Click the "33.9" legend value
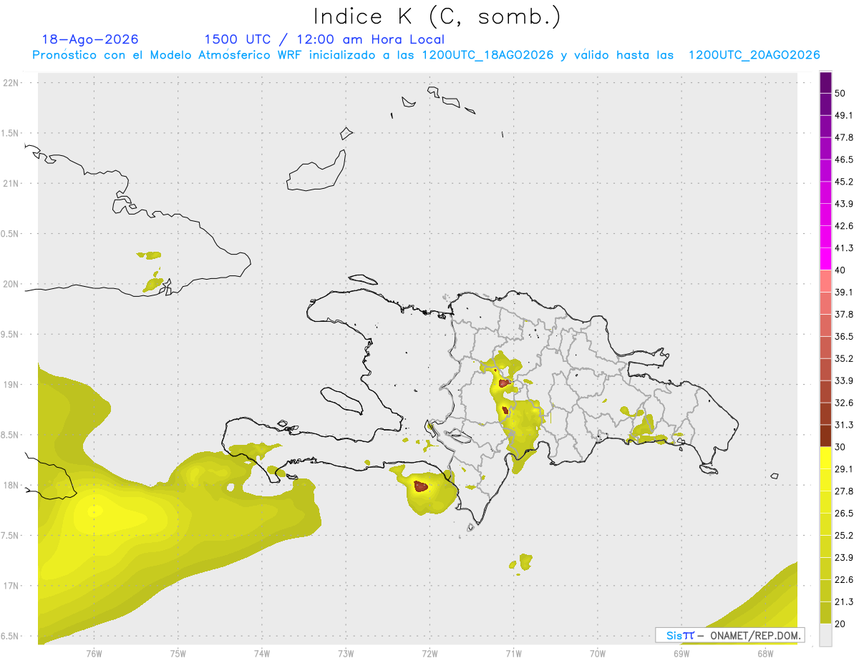 [843, 380]
